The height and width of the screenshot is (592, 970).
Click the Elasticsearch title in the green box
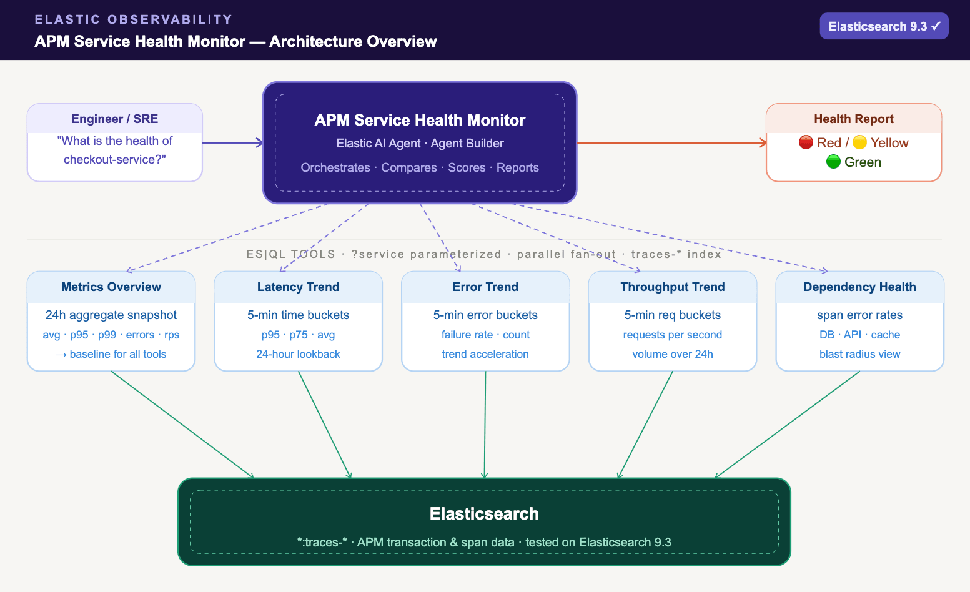(484, 514)
